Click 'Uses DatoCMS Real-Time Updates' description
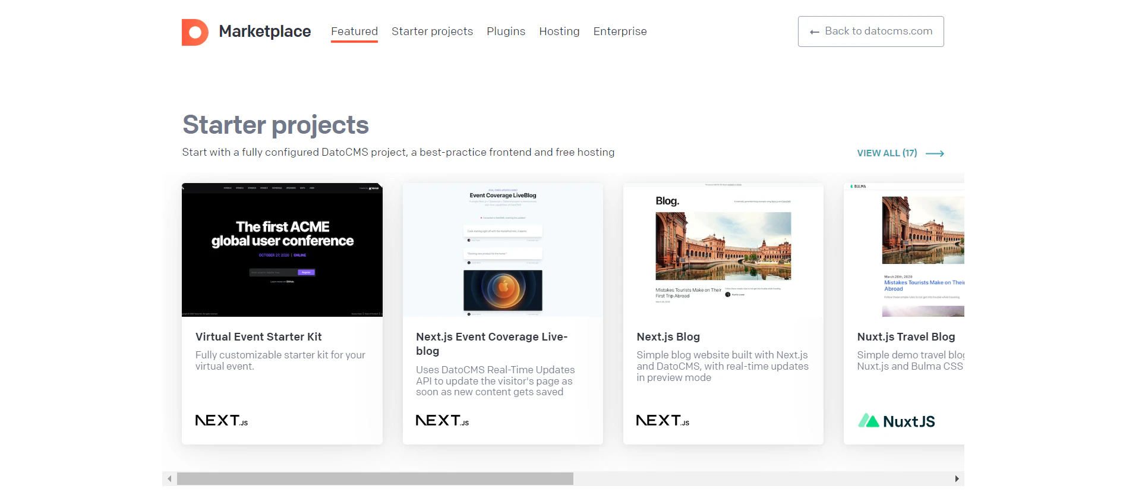This screenshot has width=1123, height=501. pos(496,380)
